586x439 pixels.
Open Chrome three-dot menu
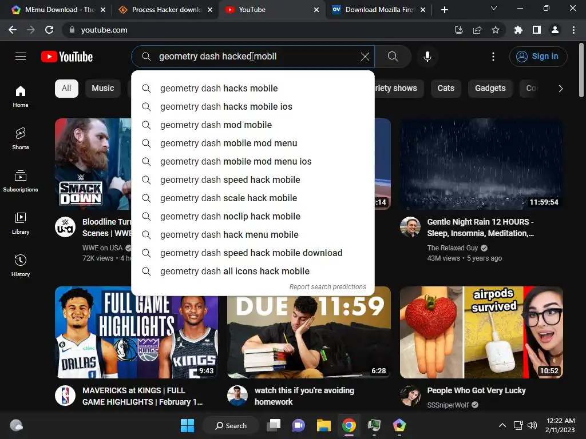573,30
